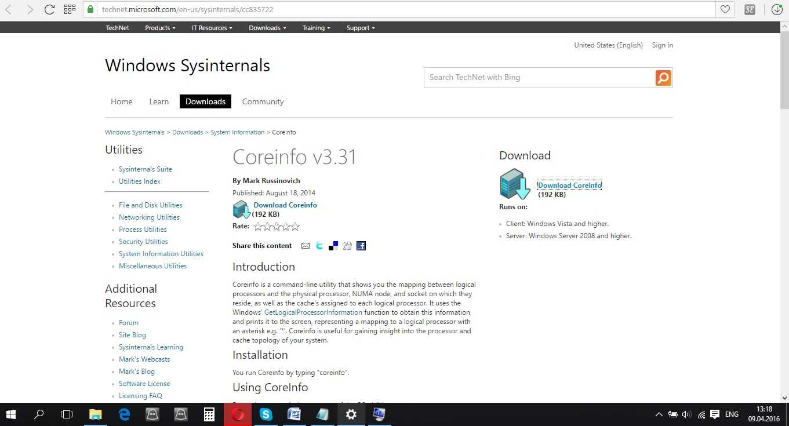Screen dimensions: 789x426
Task: Open the Software License link
Action: pyautogui.click(x=144, y=384)
